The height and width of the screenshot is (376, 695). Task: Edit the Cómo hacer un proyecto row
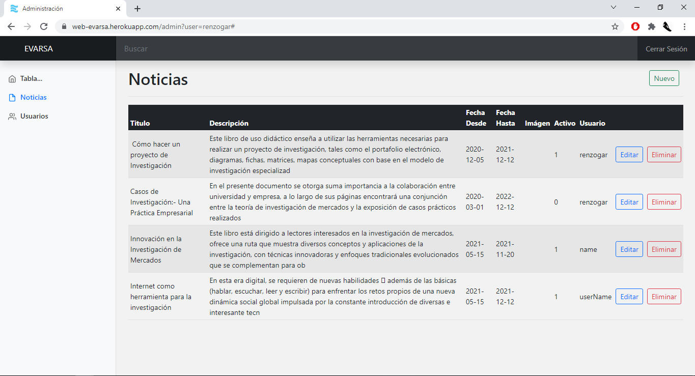pyautogui.click(x=629, y=155)
